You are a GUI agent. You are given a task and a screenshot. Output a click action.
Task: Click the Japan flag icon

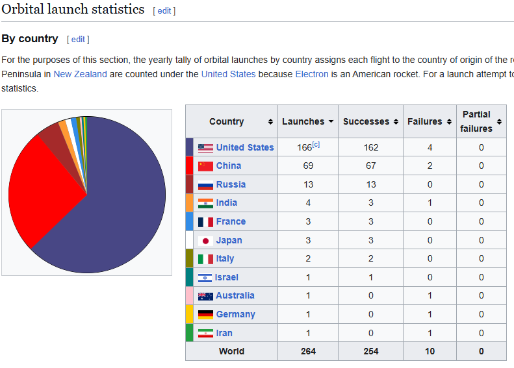pos(205,241)
